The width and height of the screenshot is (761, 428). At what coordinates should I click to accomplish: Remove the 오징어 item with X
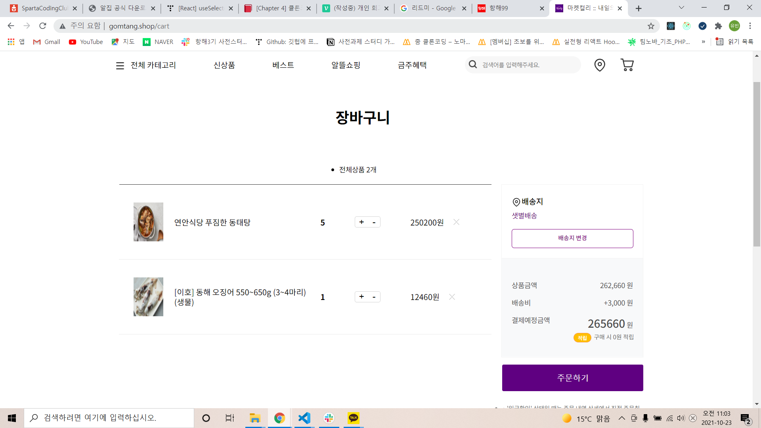click(x=452, y=297)
